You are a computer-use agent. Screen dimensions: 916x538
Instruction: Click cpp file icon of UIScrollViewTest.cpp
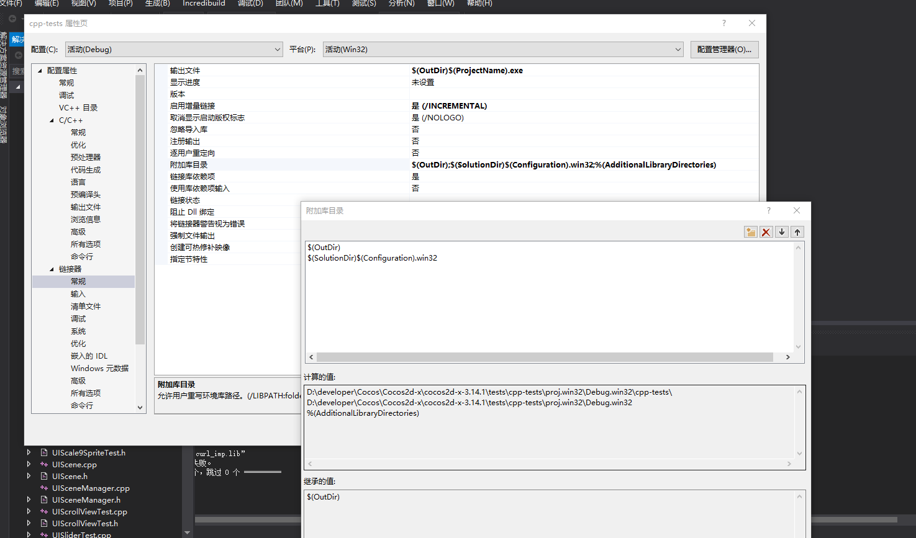point(44,512)
